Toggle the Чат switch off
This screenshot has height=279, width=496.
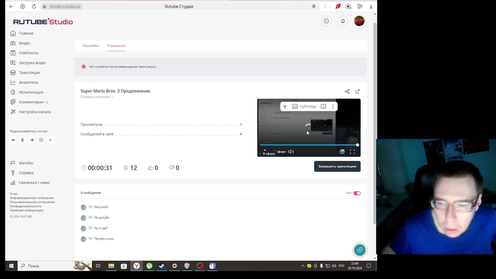(357, 193)
